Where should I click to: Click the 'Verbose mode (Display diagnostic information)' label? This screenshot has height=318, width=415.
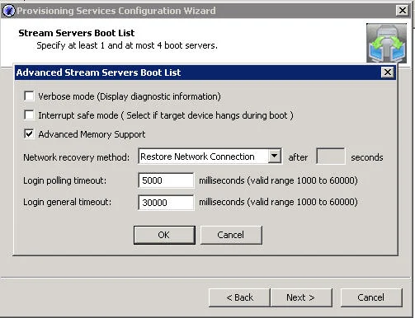130,96
